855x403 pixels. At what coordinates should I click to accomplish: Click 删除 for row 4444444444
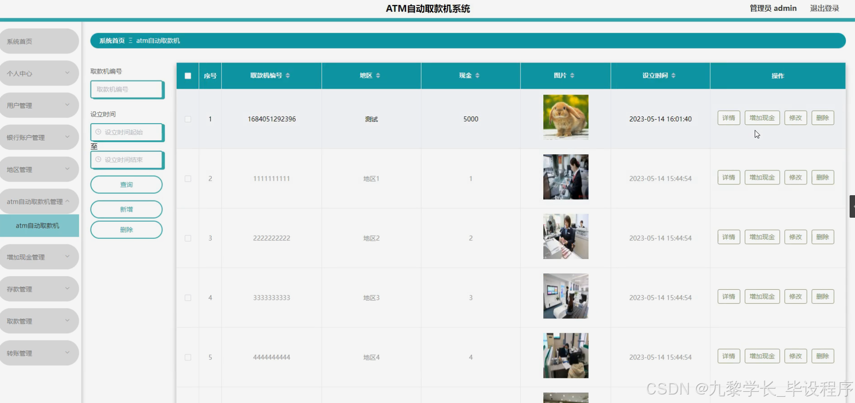[x=823, y=356]
